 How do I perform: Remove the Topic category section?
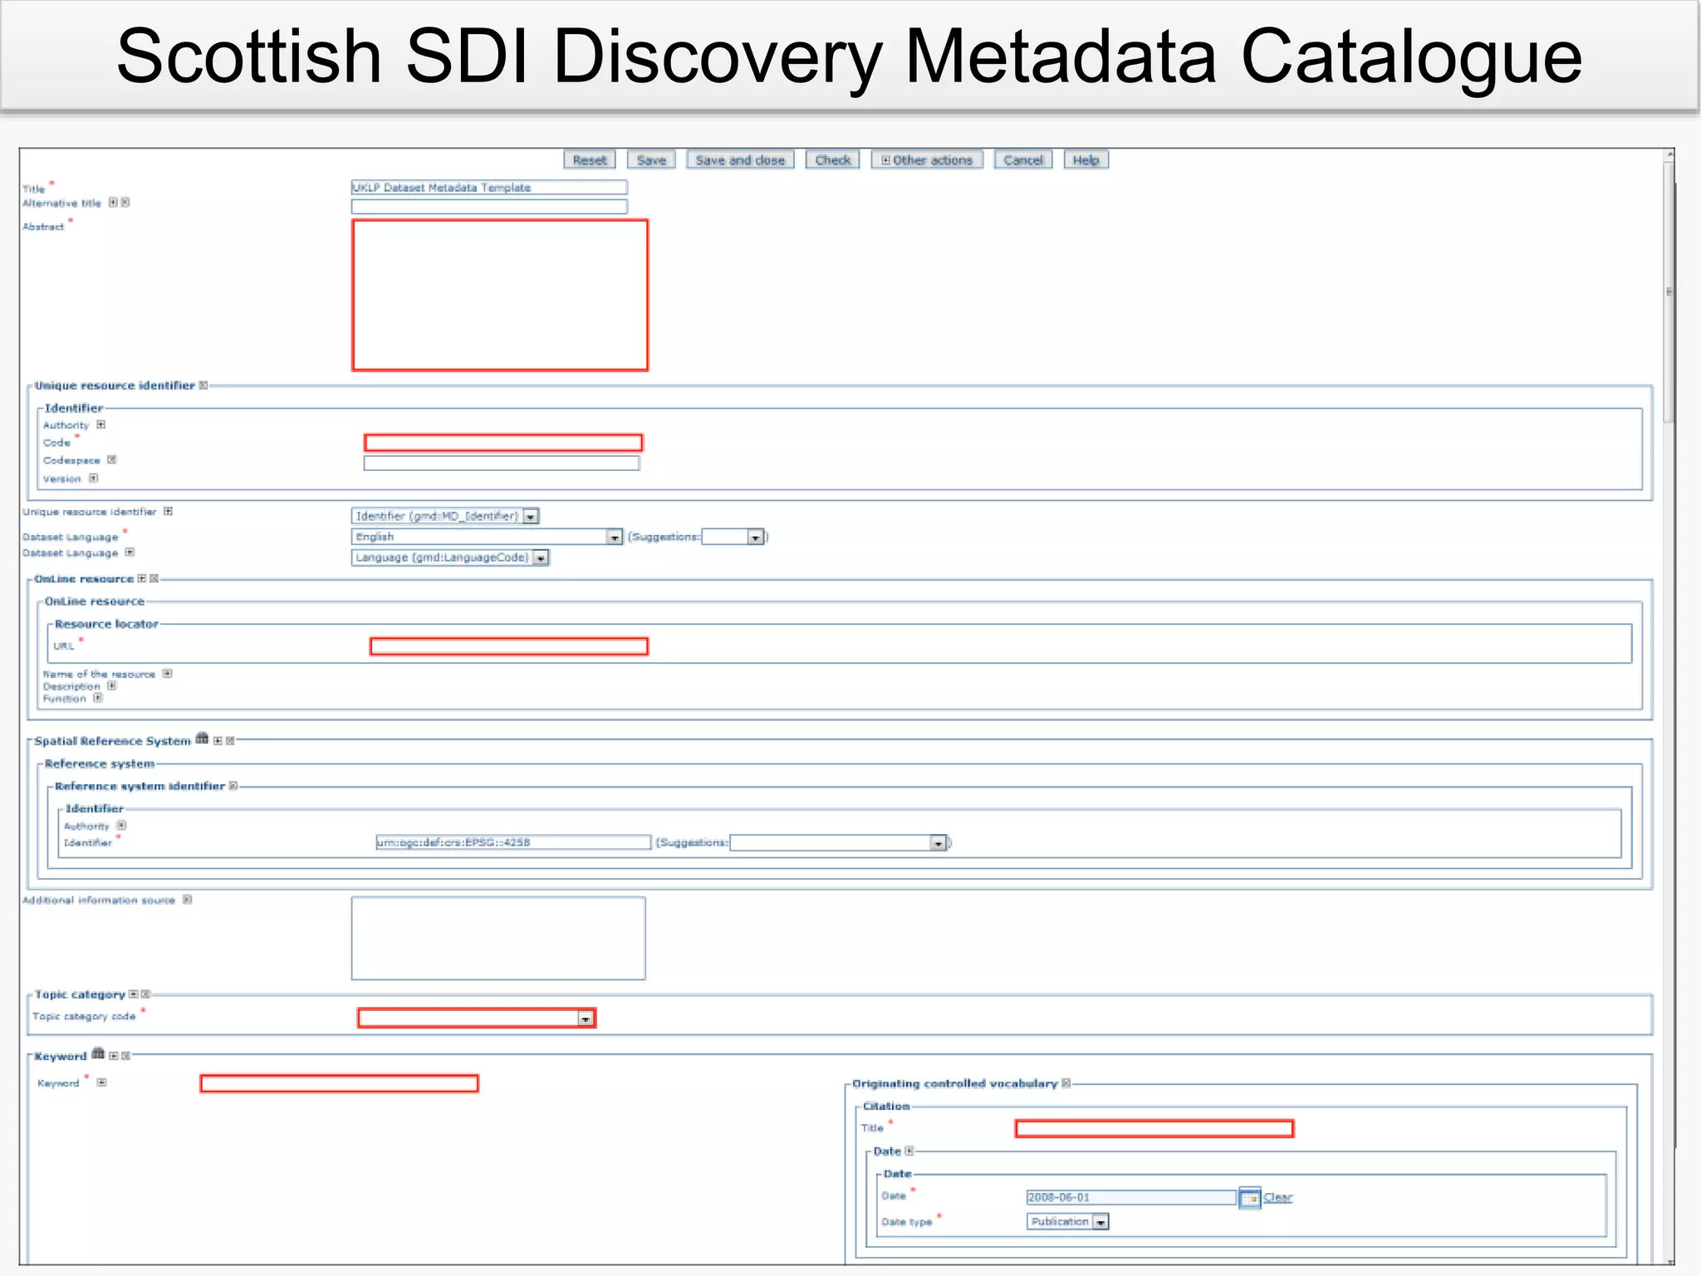(x=146, y=994)
